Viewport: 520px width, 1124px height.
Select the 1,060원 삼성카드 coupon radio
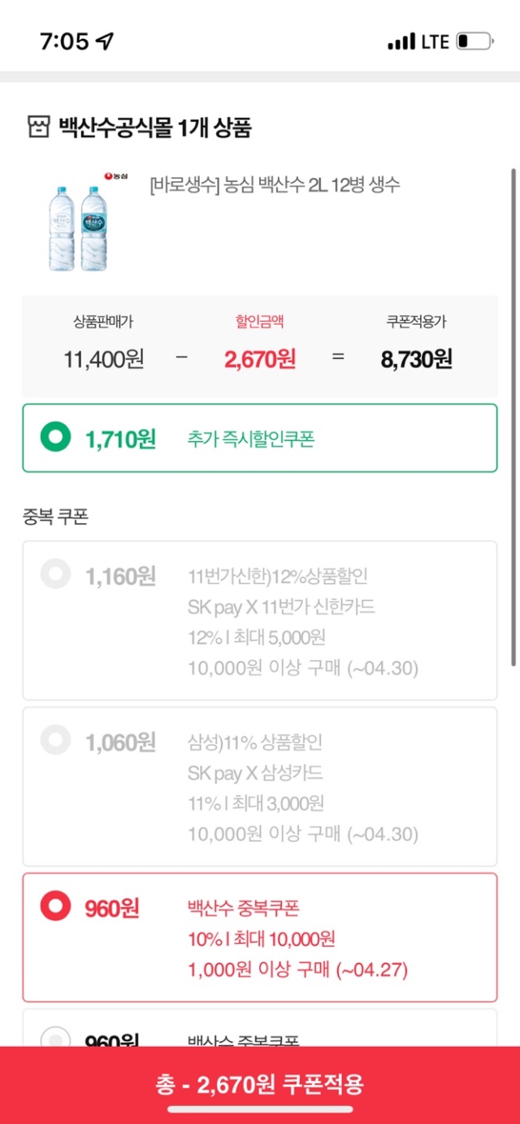(56, 741)
